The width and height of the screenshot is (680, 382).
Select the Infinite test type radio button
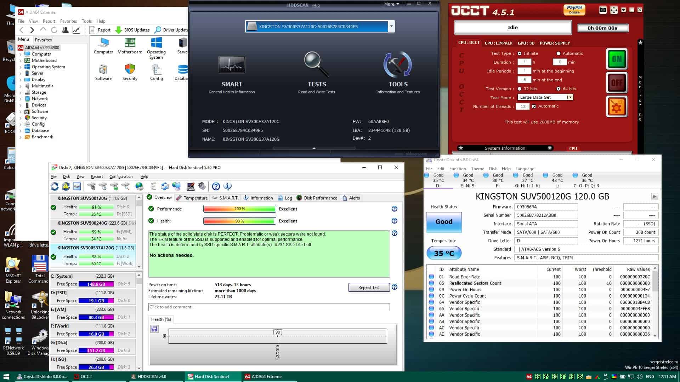coord(520,53)
